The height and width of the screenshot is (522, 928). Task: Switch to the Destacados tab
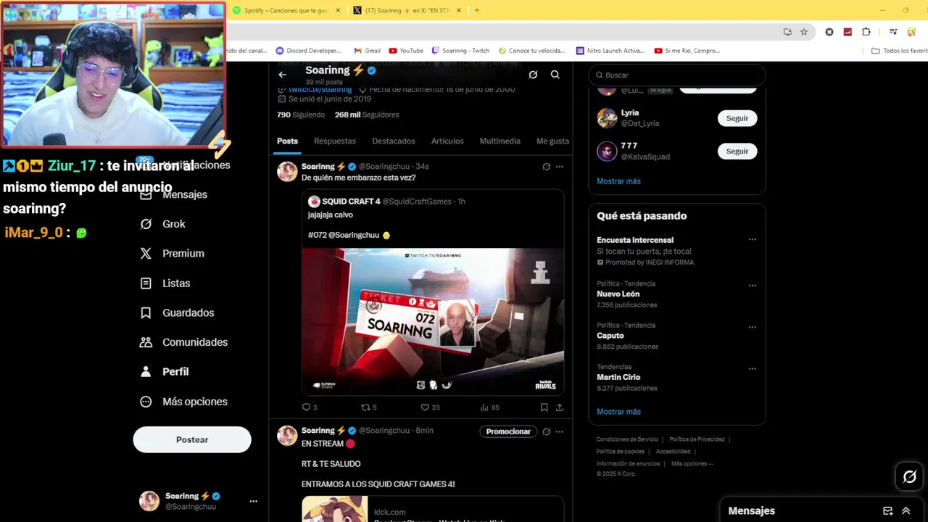click(x=394, y=141)
